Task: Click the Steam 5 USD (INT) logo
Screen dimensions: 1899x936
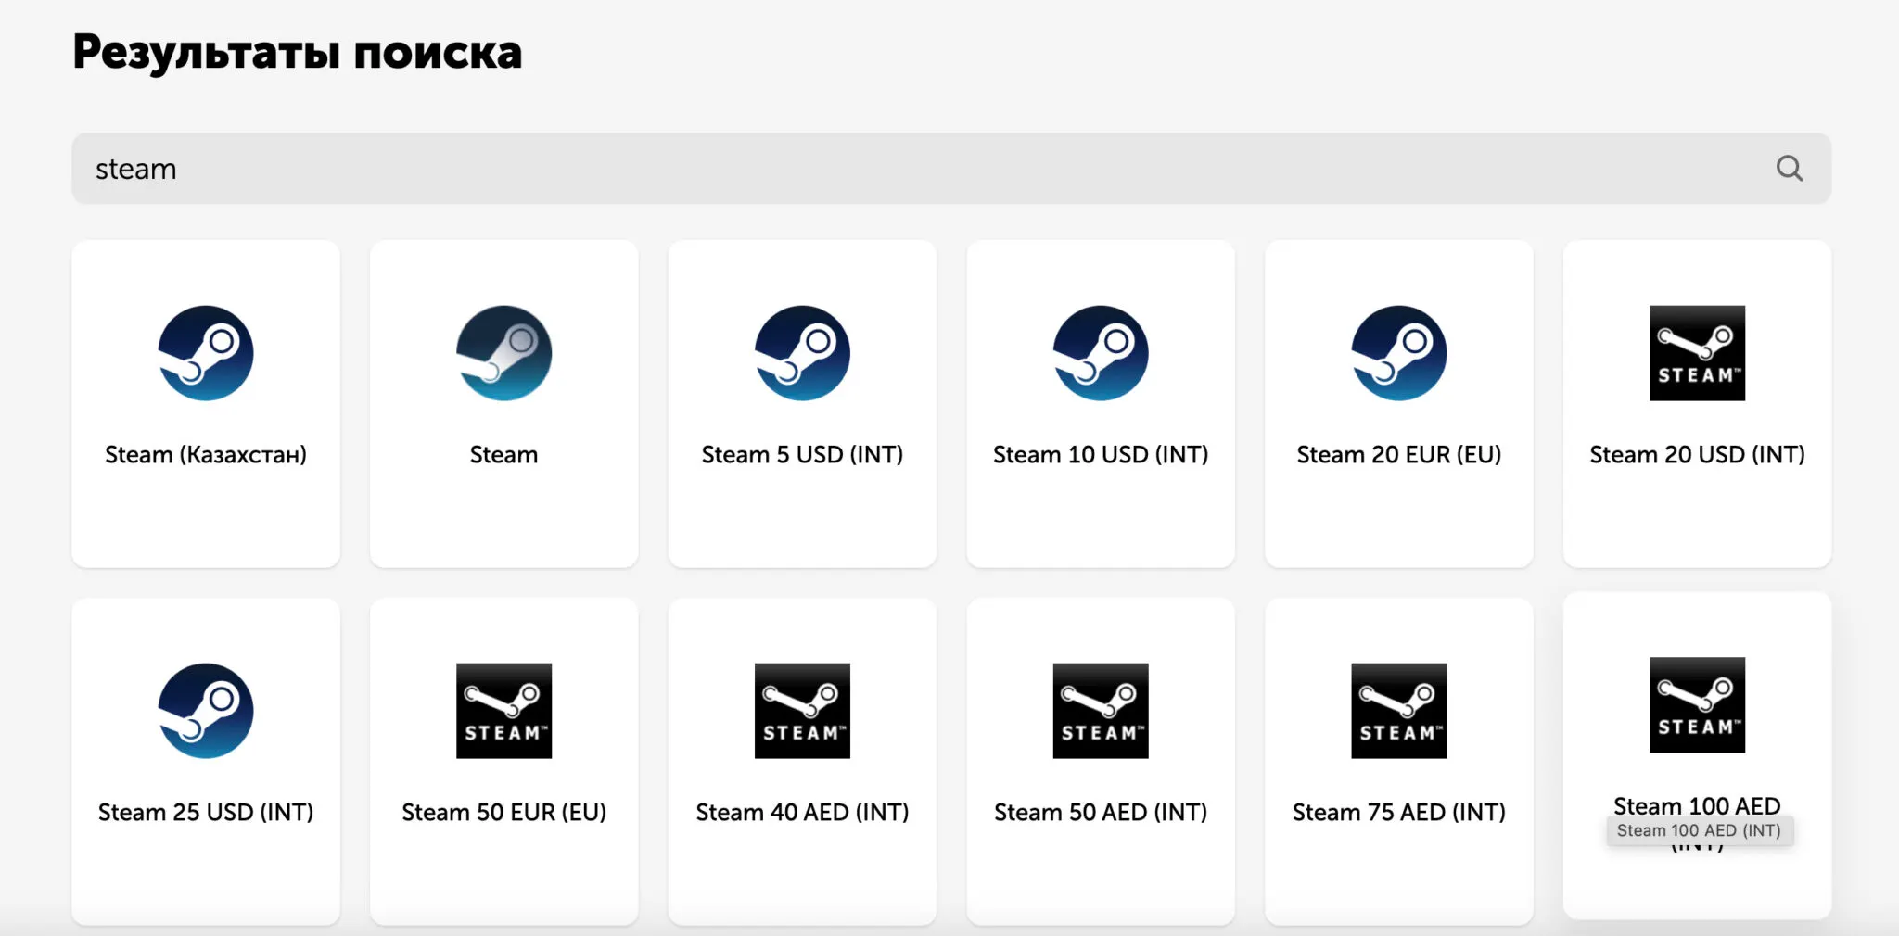Action: coord(802,353)
